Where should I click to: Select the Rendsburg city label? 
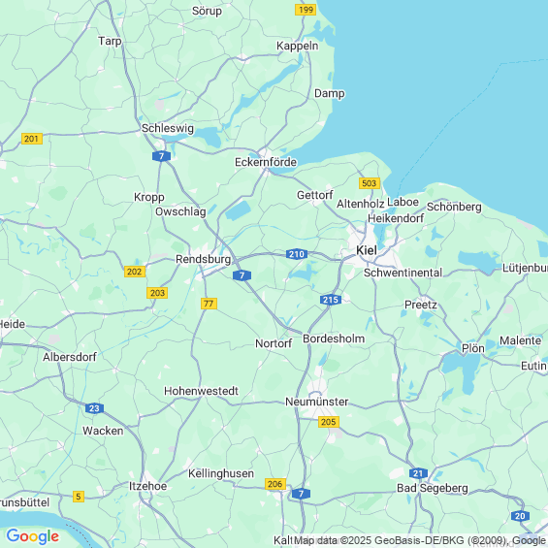tap(203, 259)
